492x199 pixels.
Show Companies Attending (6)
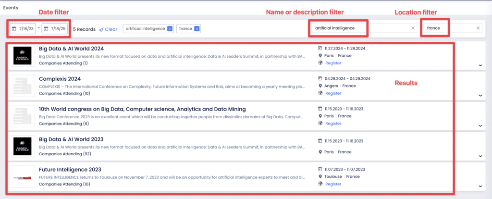(64, 124)
